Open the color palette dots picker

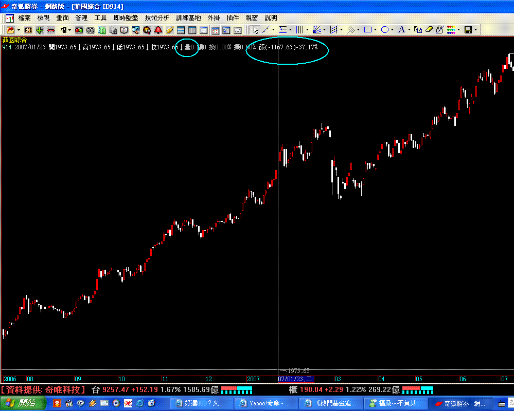click(451, 30)
